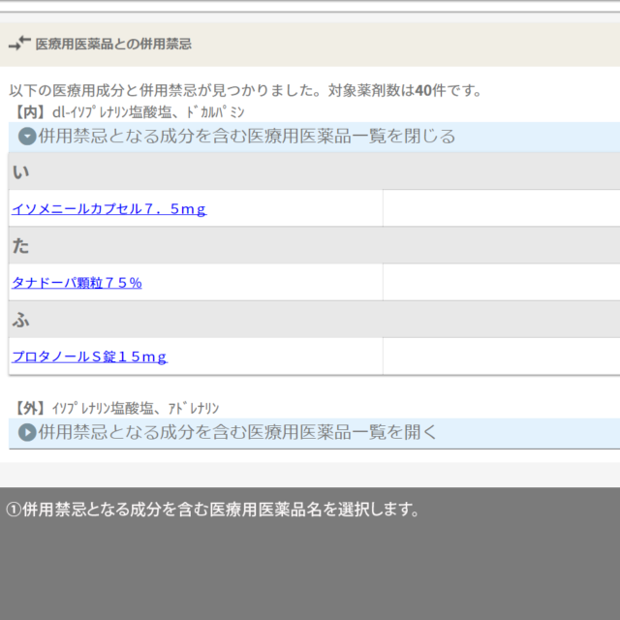Click empty cell beside プロタノールS錠
Screen dimensions: 620x620
pyautogui.click(x=501, y=356)
